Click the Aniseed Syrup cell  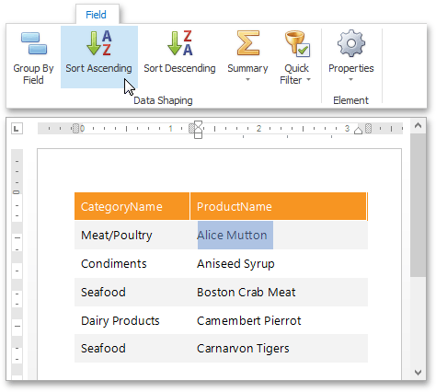pyautogui.click(x=235, y=264)
